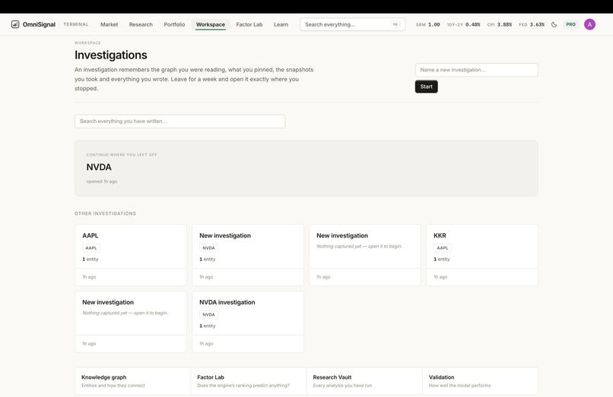Focus the Search everything field
The image size is (613, 397).
tap(353, 24)
